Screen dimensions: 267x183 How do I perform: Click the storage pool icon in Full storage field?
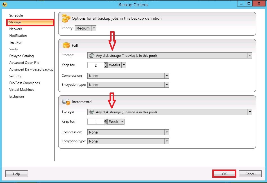tap(92, 56)
